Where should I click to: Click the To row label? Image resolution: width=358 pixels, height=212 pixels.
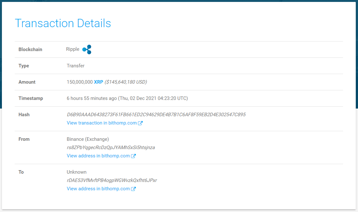21,172
